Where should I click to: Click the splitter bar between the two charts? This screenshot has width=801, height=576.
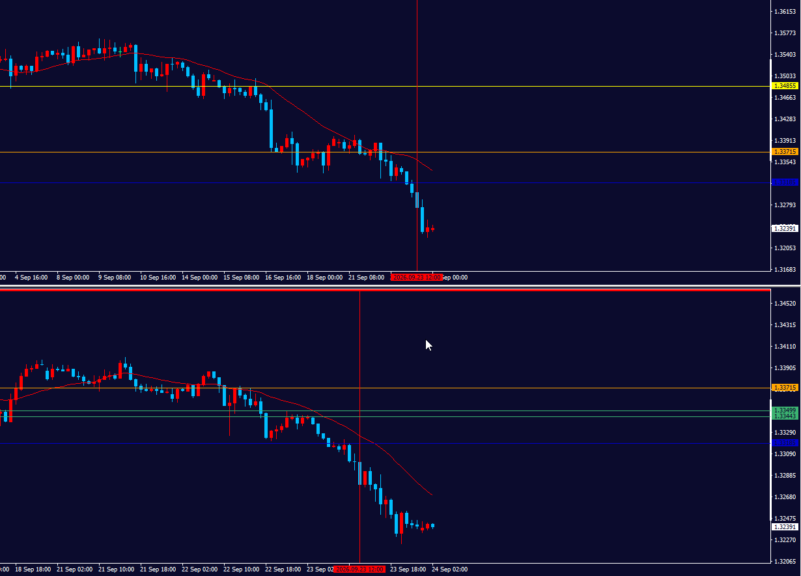[x=400, y=285]
